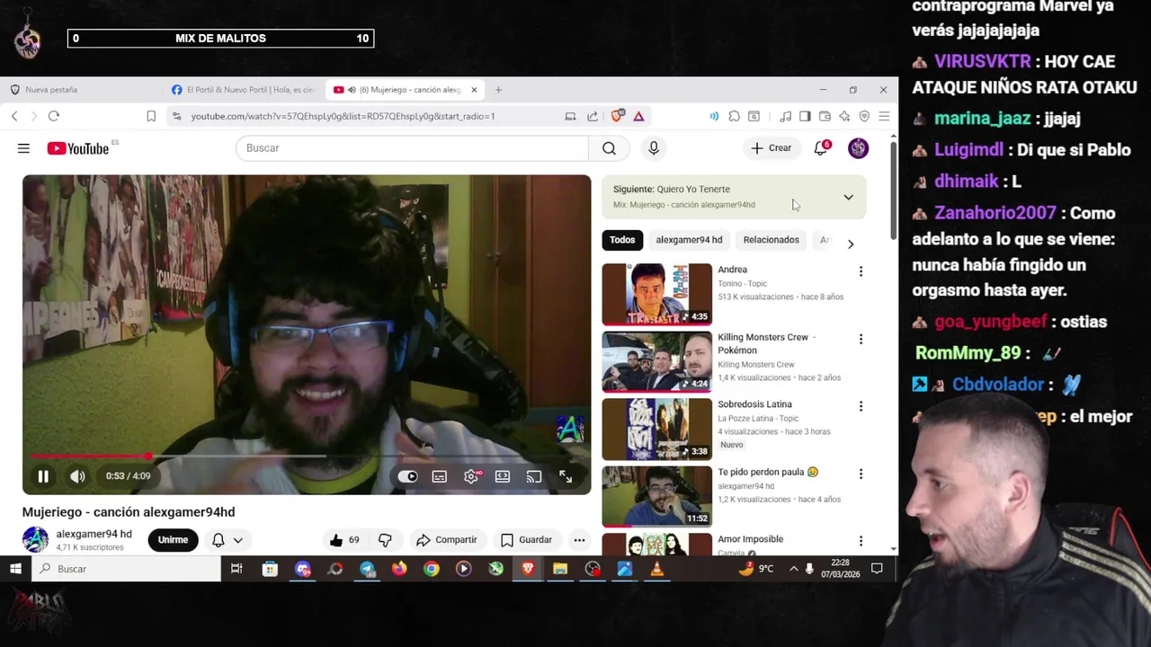Image resolution: width=1151 pixels, height=647 pixels.
Task: Open the account avatar menu
Action: coord(859,148)
